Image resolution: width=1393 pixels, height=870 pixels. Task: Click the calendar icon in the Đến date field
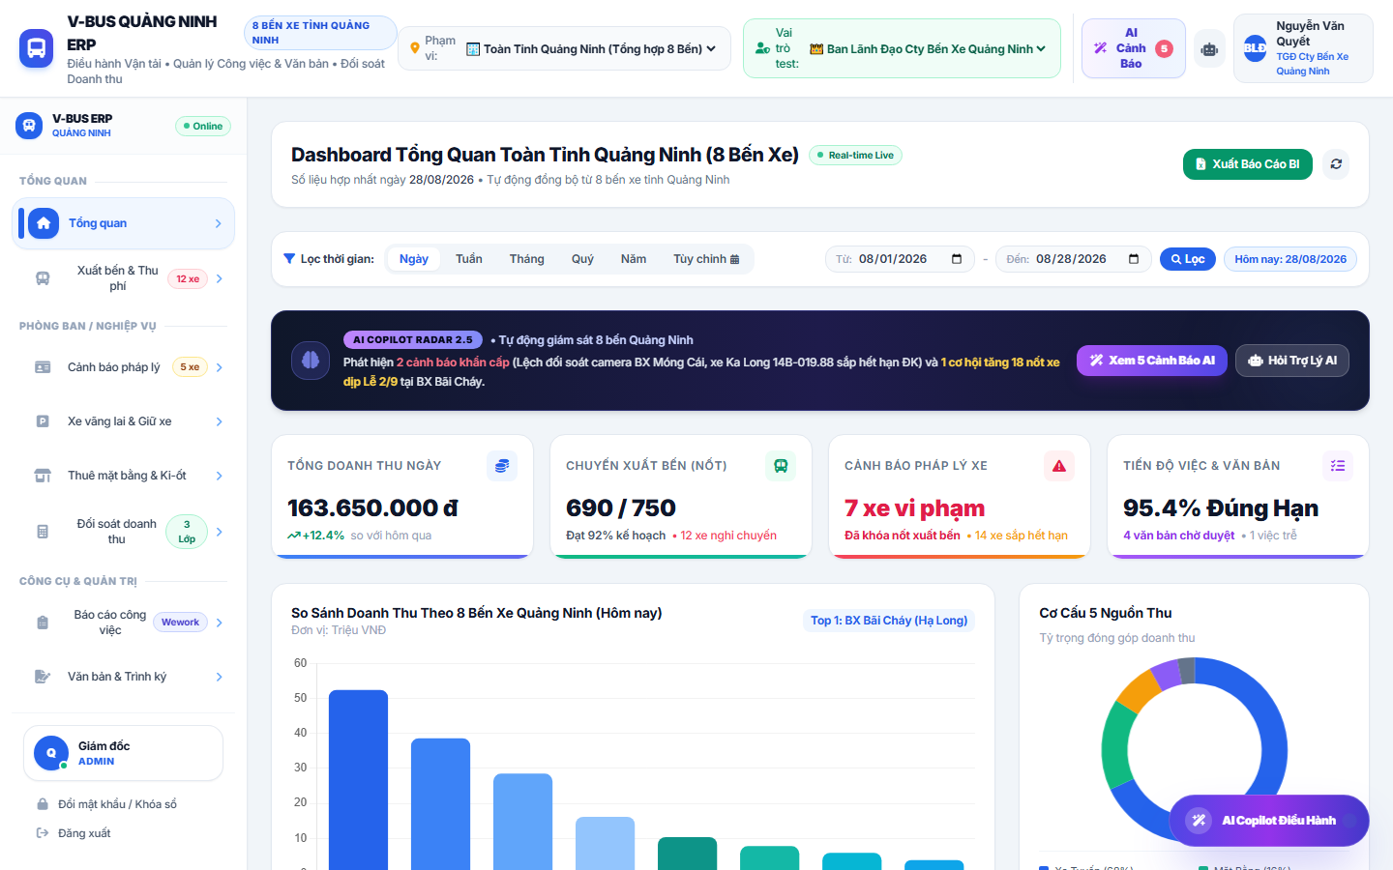[1134, 259]
